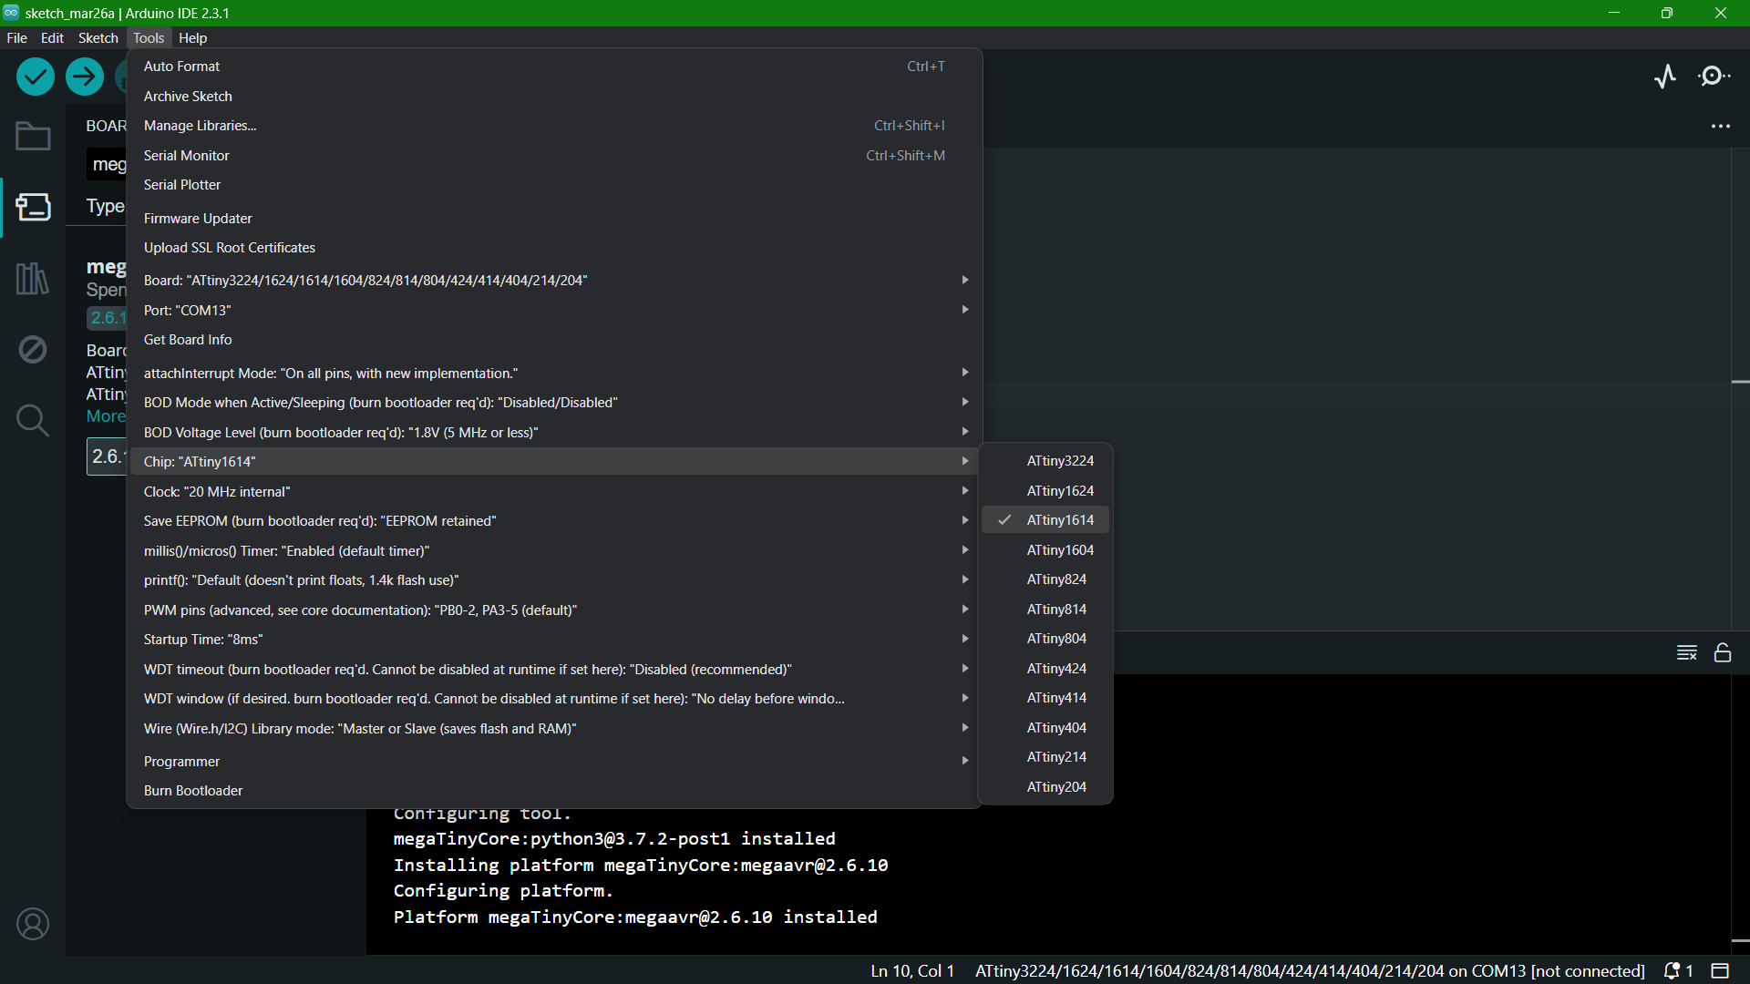1750x984 pixels.
Task: Open the editor tab options ellipsis
Action: click(1721, 127)
